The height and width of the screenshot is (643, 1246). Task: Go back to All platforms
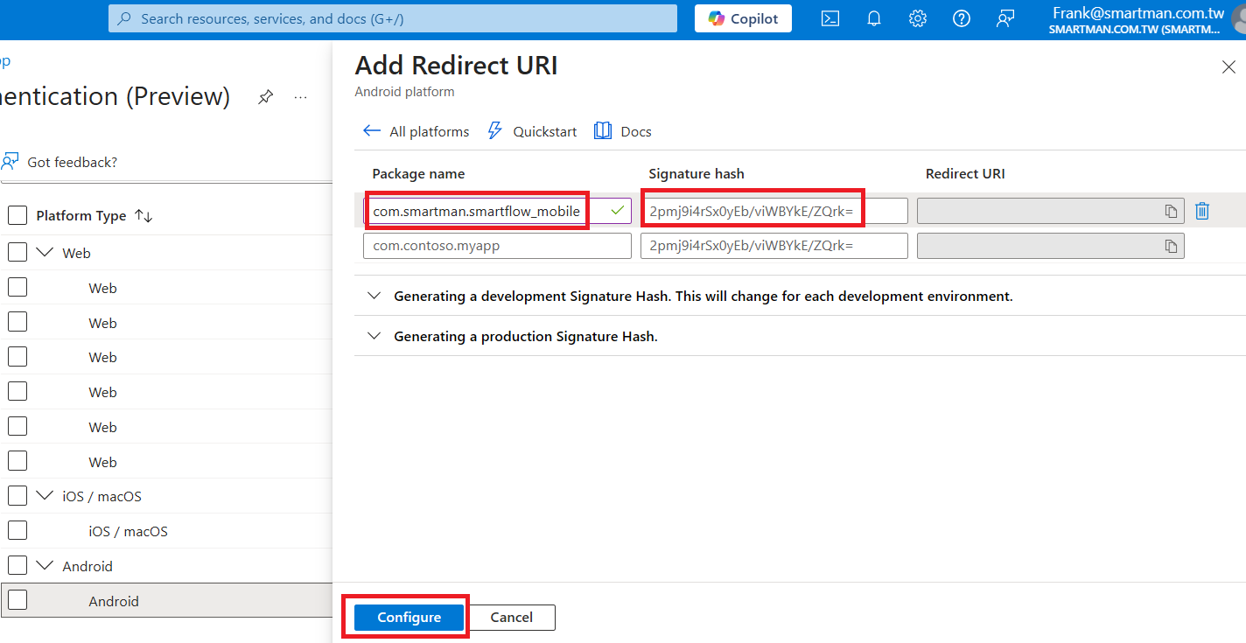tap(416, 131)
